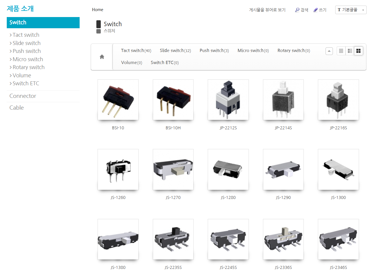Click the home icon in category bar
This screenshot has height=278, width=374.
pyautogui.click(x=102, y=57)
